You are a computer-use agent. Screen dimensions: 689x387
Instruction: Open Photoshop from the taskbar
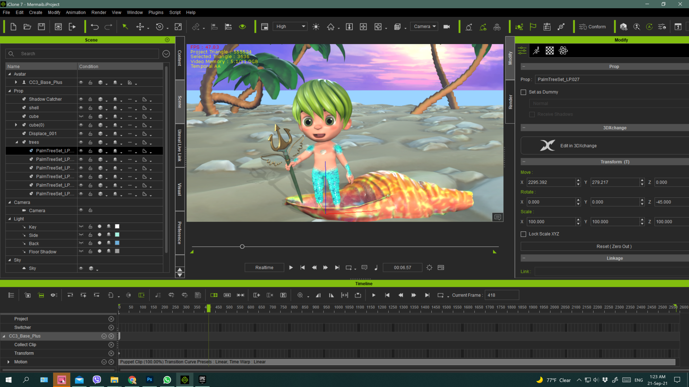coord(150,380)
